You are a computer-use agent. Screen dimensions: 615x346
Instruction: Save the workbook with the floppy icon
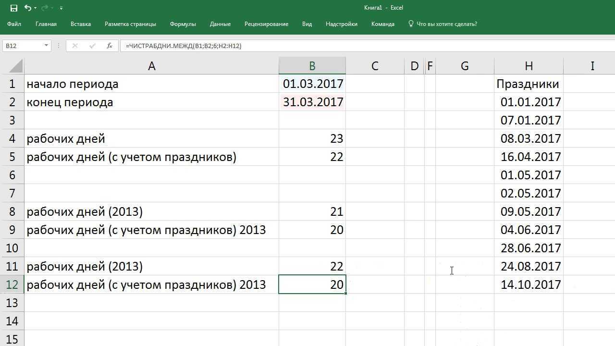click(13, 8)
